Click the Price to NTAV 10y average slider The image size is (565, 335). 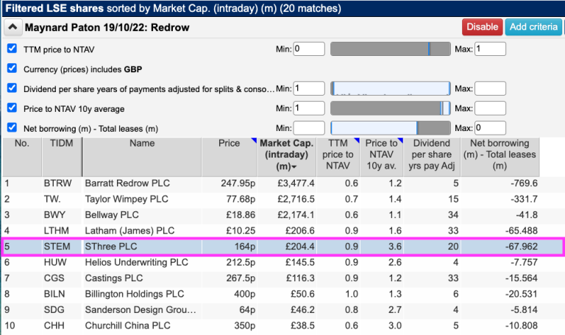[x=390, y=108]
